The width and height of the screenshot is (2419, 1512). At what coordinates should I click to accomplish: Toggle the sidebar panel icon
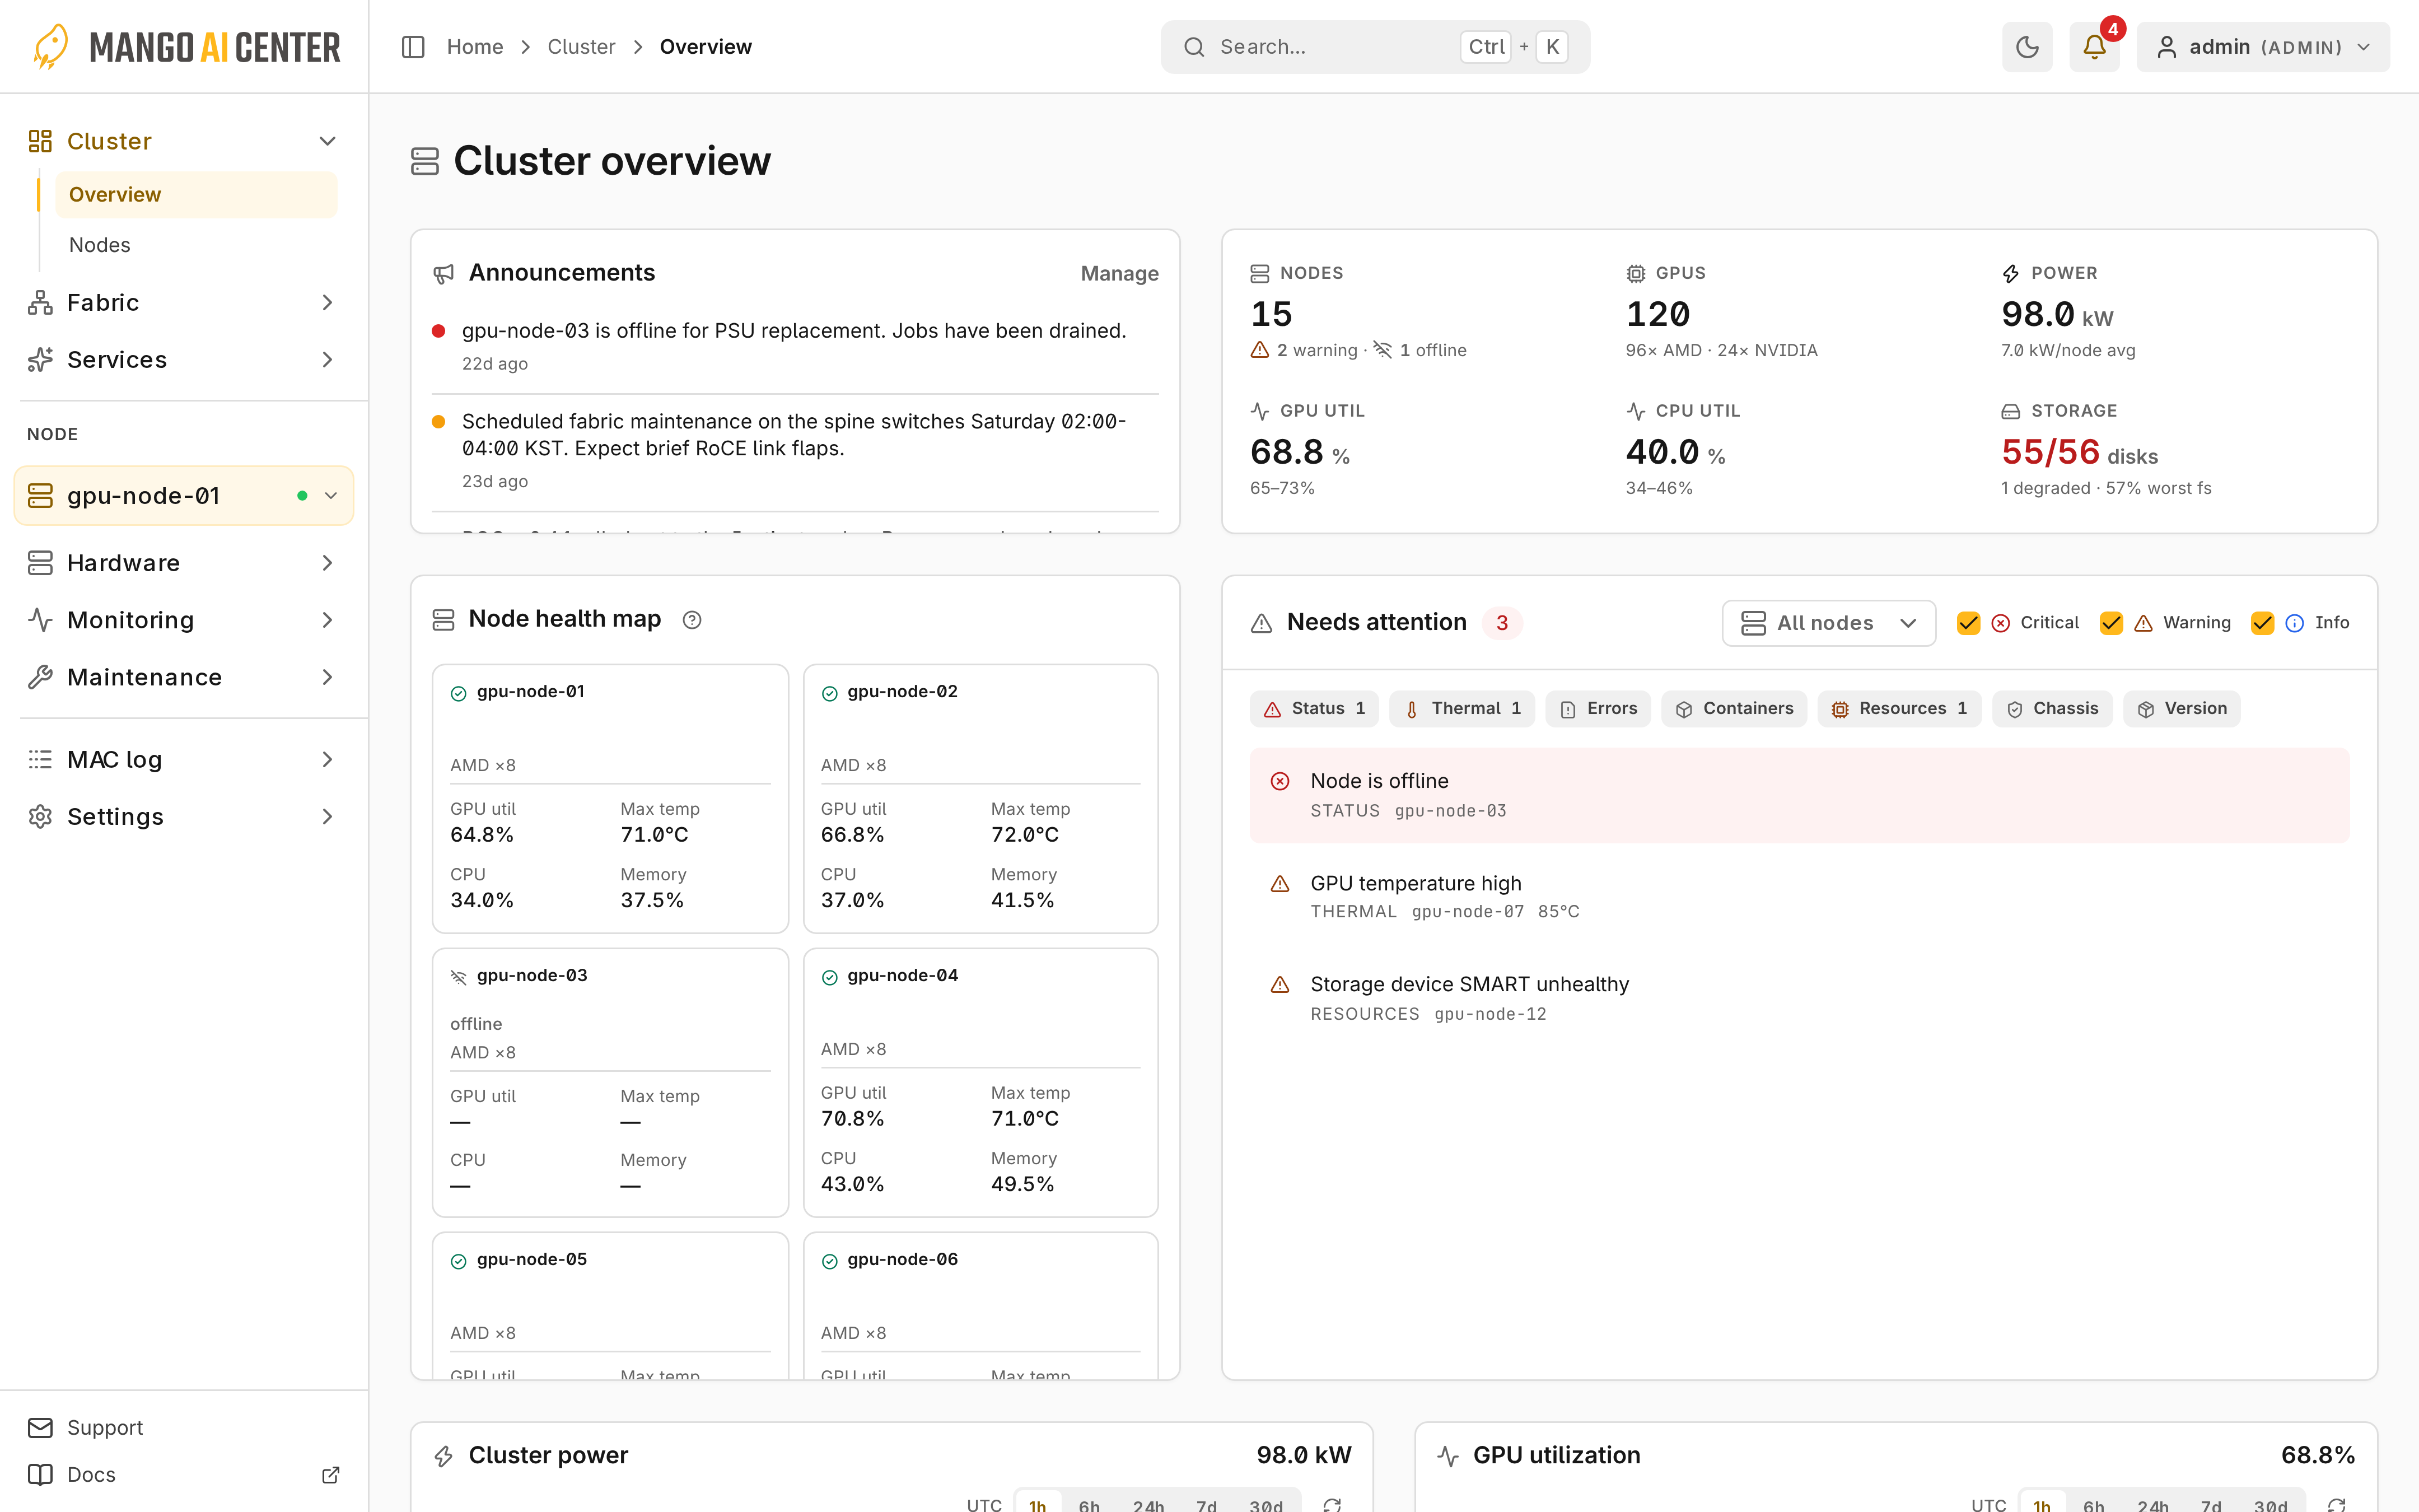click(413, 47)
